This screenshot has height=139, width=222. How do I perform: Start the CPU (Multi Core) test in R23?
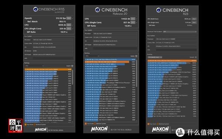pyautogui.click(x=194, y=19)
